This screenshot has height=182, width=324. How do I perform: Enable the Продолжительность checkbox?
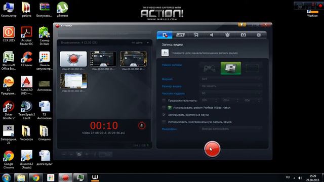(164, 101)
